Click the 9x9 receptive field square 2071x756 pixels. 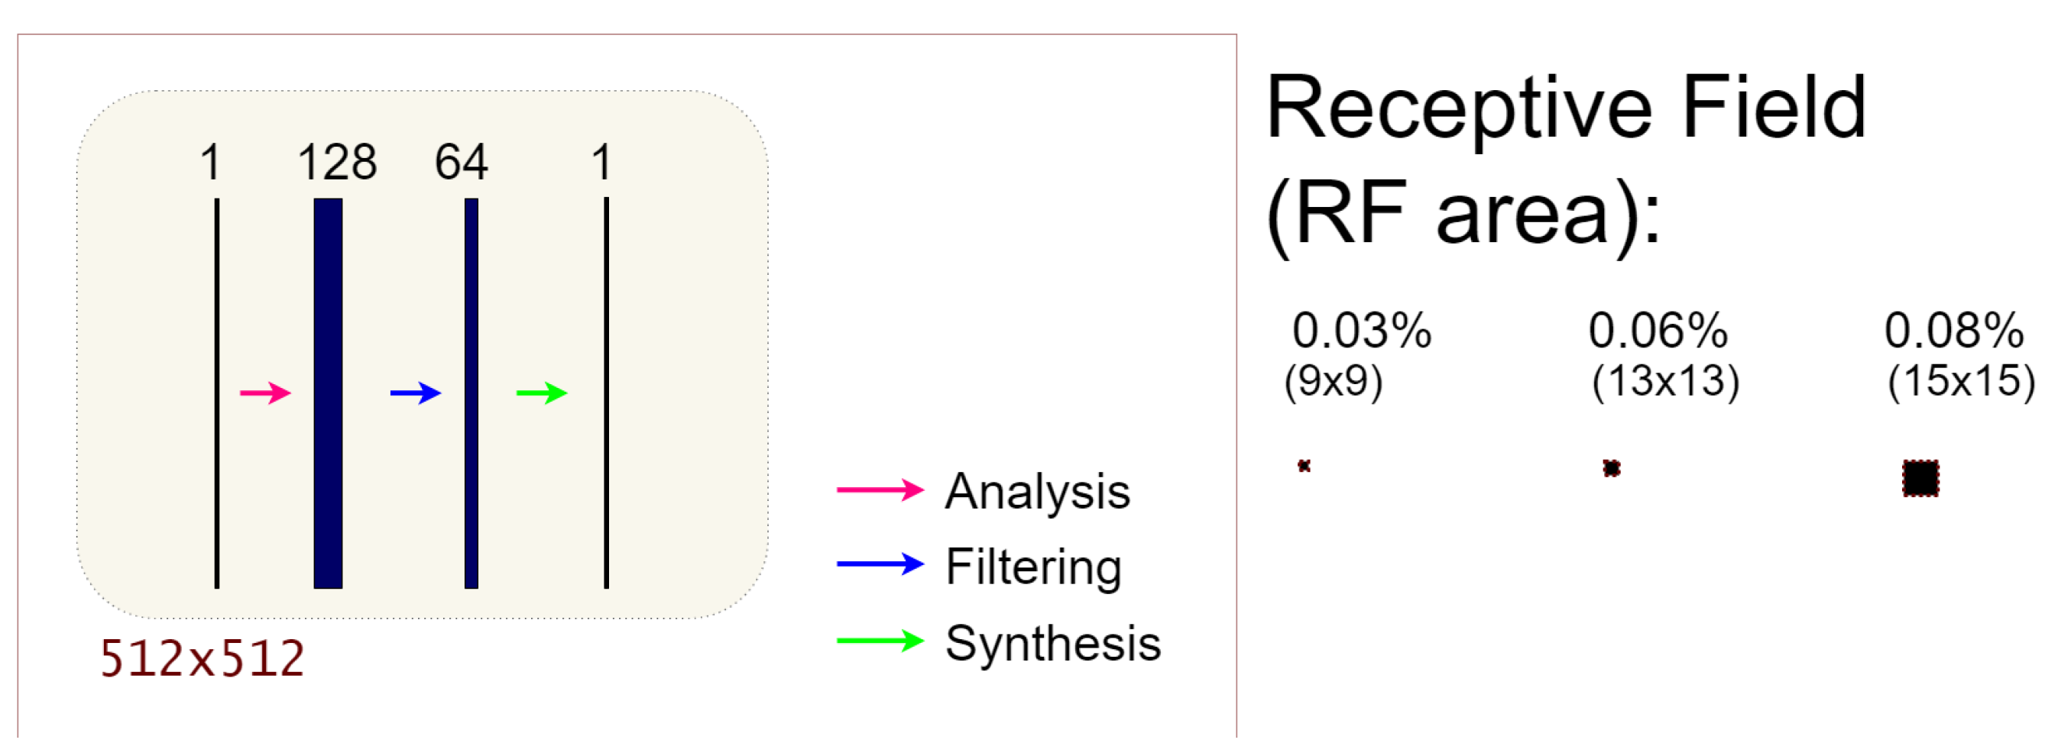(x=1304, y=465)
